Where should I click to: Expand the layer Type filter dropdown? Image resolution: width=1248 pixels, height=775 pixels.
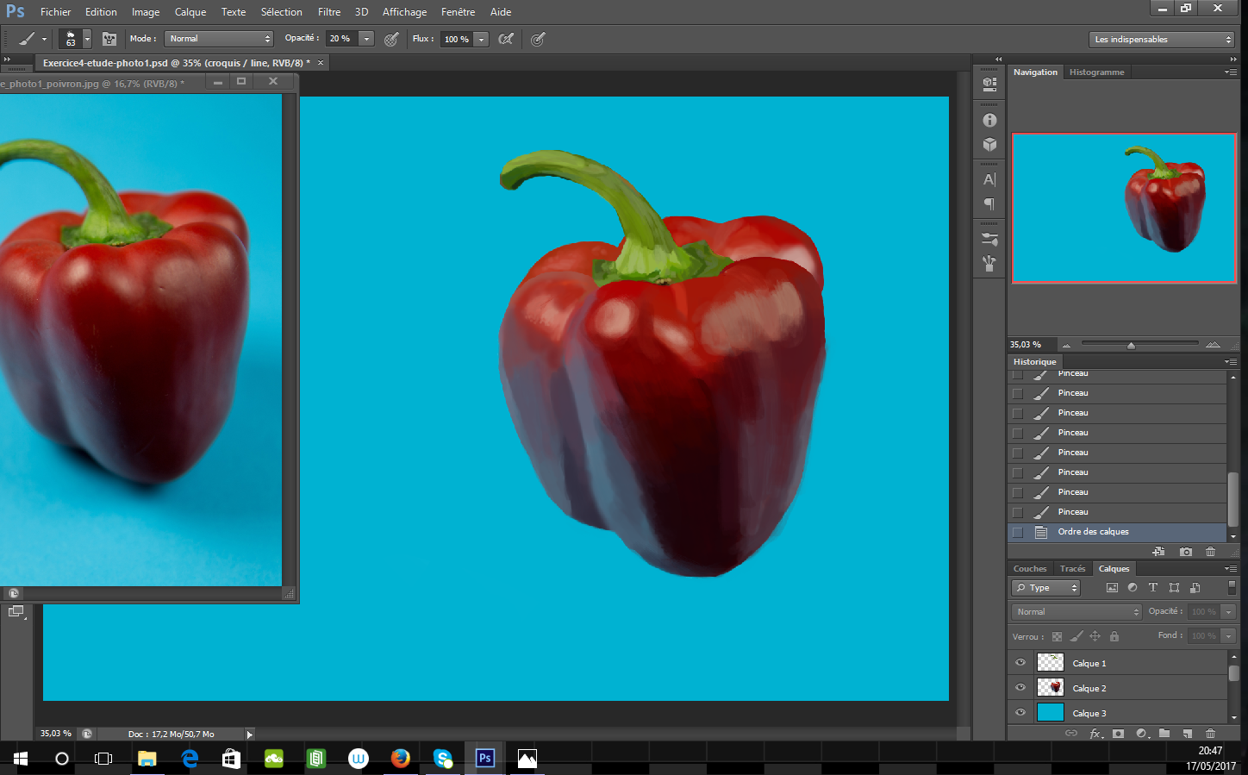click(1045, 587)
